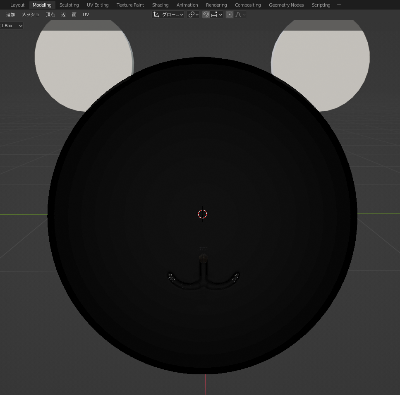Open the snapping options dropdown

click(217, 14)
